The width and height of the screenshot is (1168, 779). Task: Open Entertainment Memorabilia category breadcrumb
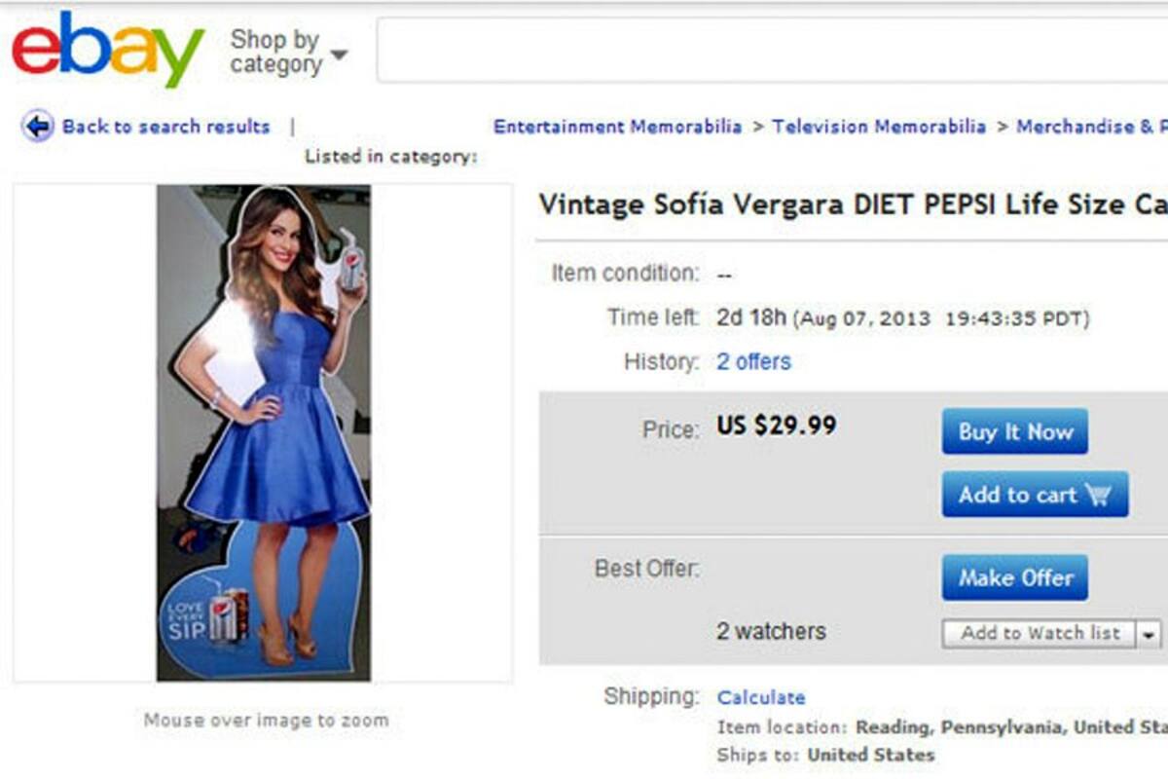tap(617, 127)
